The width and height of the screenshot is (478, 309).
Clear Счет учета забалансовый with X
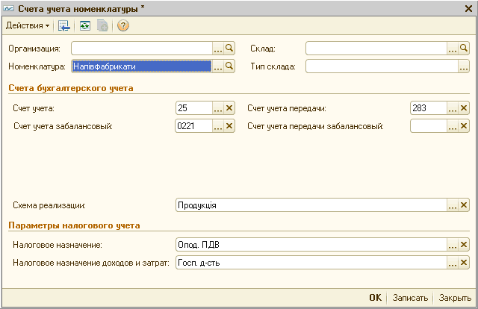229,126
